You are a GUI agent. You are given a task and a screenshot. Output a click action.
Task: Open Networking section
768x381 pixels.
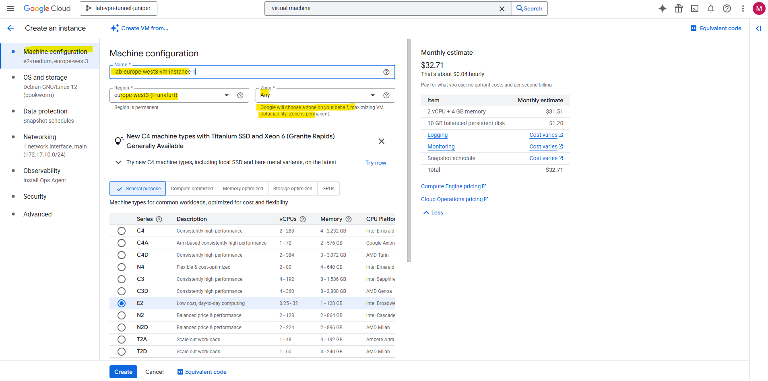(50, 146)
